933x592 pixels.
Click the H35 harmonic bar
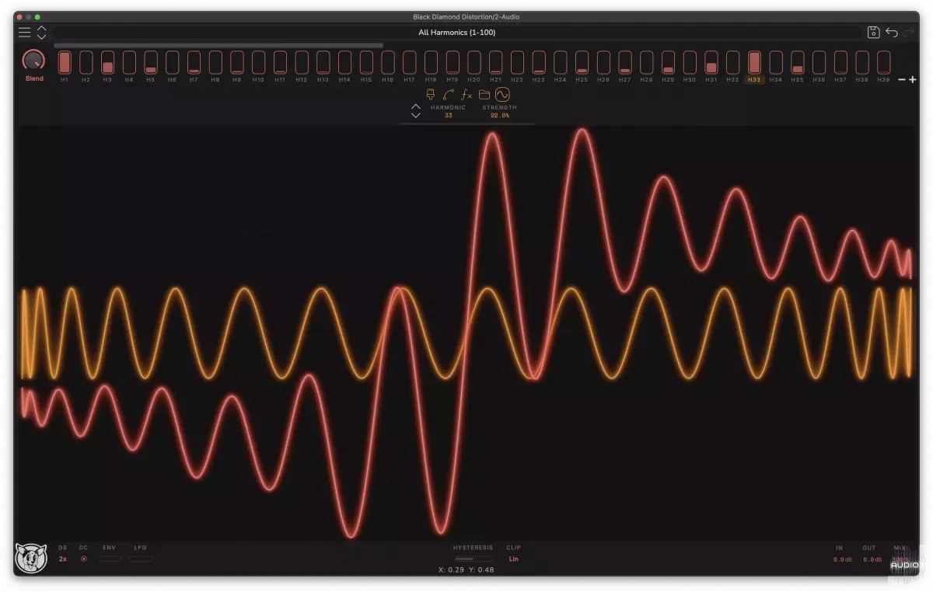(x=798, y=62)
